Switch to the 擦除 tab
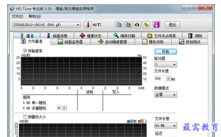The height and width of the screenshot is (137, 221). click(x=195, y=36)
